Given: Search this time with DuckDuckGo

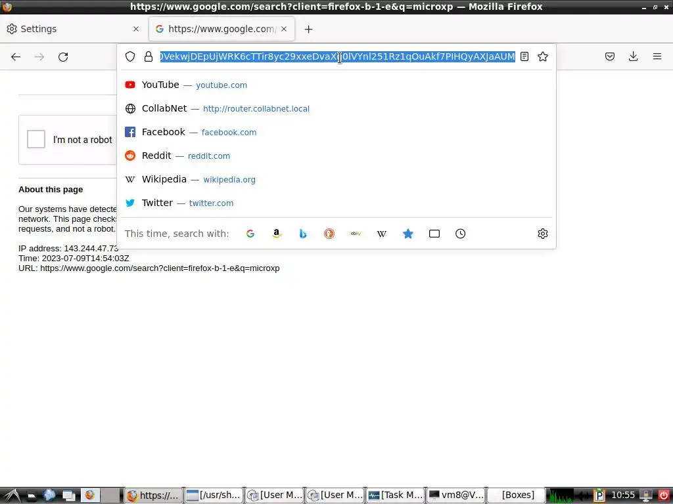Looking at the screenshot, I should pyautogui.click(x=329, y=234).
